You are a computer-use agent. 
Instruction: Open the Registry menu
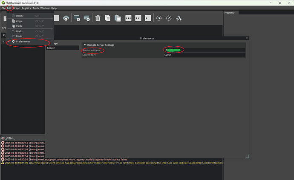tap(26, 8)
